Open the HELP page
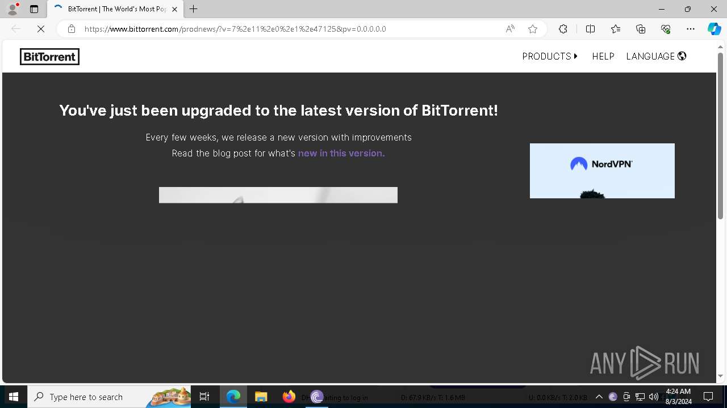The height and width of the screenshot is (408, 727). click(x=603, y=56)
